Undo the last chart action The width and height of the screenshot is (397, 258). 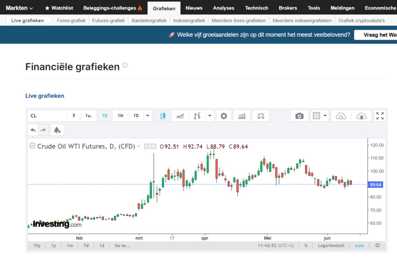click(x=33, y=130)
